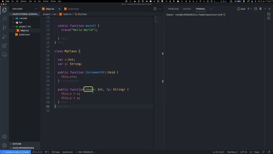Click Haxe status bar item on left
273x154 pixels.
[x=56, y=152]
